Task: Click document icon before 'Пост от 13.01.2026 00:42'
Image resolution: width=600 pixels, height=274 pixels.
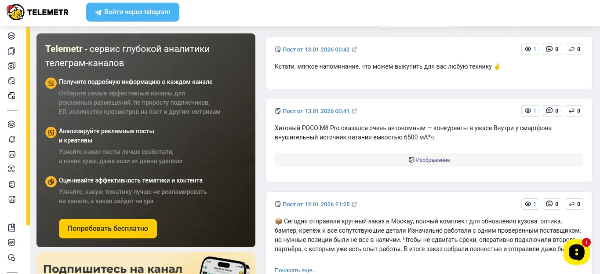Action: tap(278, 50)
